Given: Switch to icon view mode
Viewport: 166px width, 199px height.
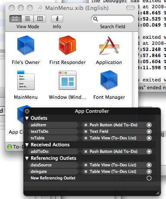Looking at the screenshot, I should 15,19.
